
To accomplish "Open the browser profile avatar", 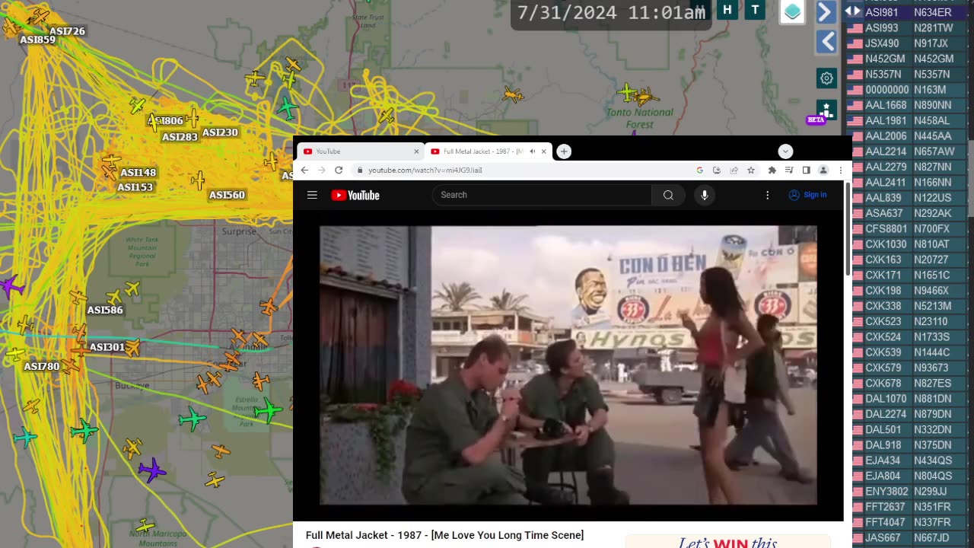I will pyautogui.click(x=823, y=170).
